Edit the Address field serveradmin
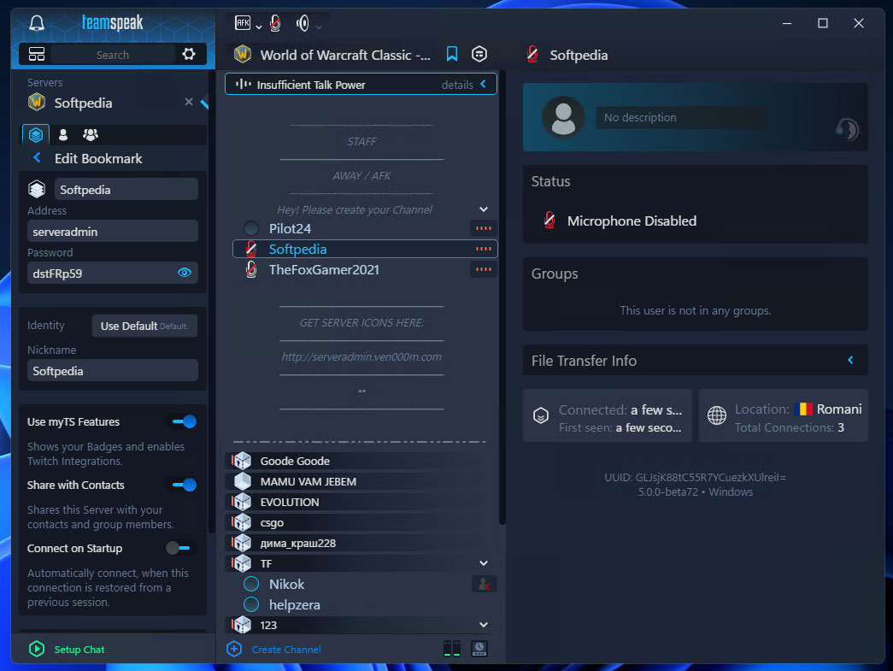This screenshot has height=671, width=893. pos(113,232)
